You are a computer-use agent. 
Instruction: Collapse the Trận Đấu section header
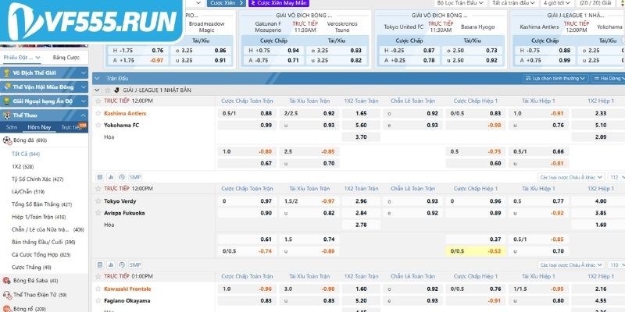(98, 79)
